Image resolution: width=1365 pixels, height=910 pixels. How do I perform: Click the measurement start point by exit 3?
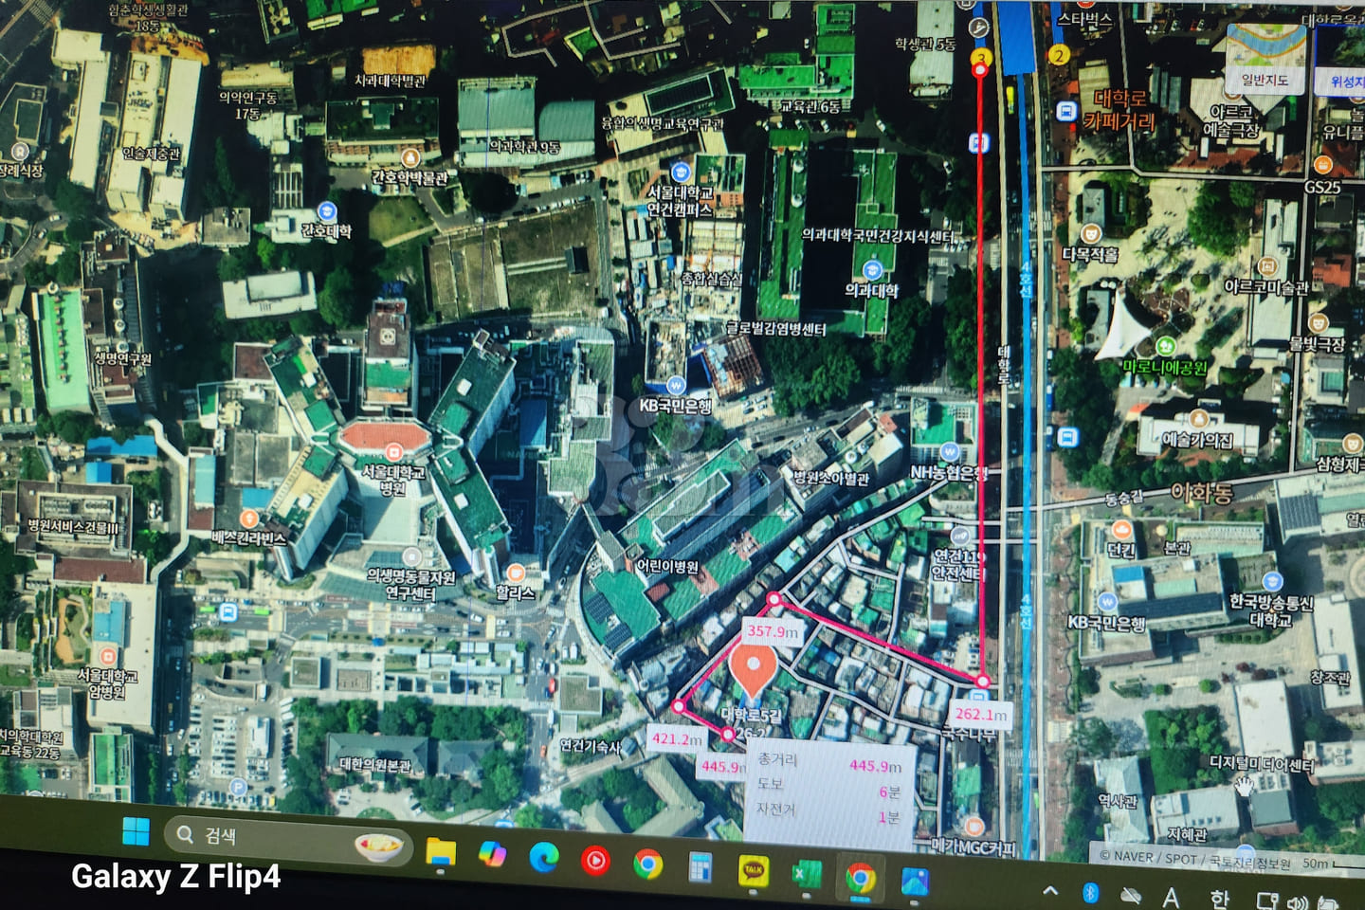coord(980,68)
